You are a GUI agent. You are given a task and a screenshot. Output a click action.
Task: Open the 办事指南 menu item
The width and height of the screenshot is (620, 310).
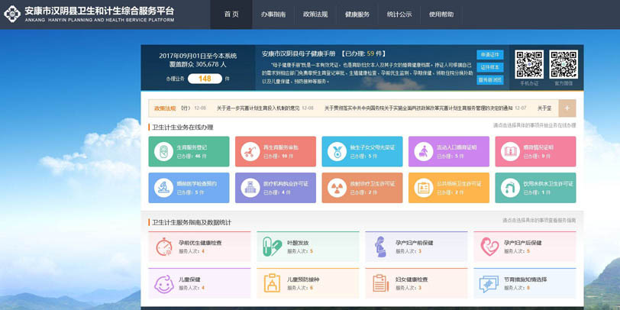click(273, 15)
